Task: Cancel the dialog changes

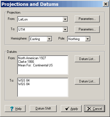Action: (x=94, y=108)
